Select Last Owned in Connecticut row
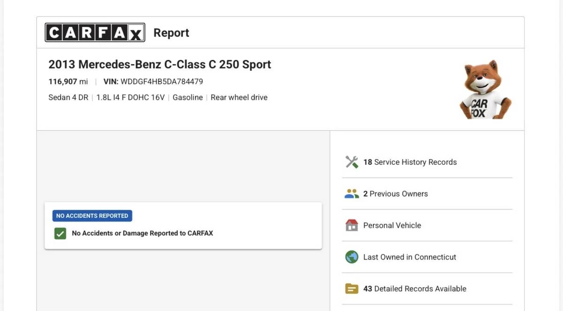 pyautogui.click(x=427, y=257)
